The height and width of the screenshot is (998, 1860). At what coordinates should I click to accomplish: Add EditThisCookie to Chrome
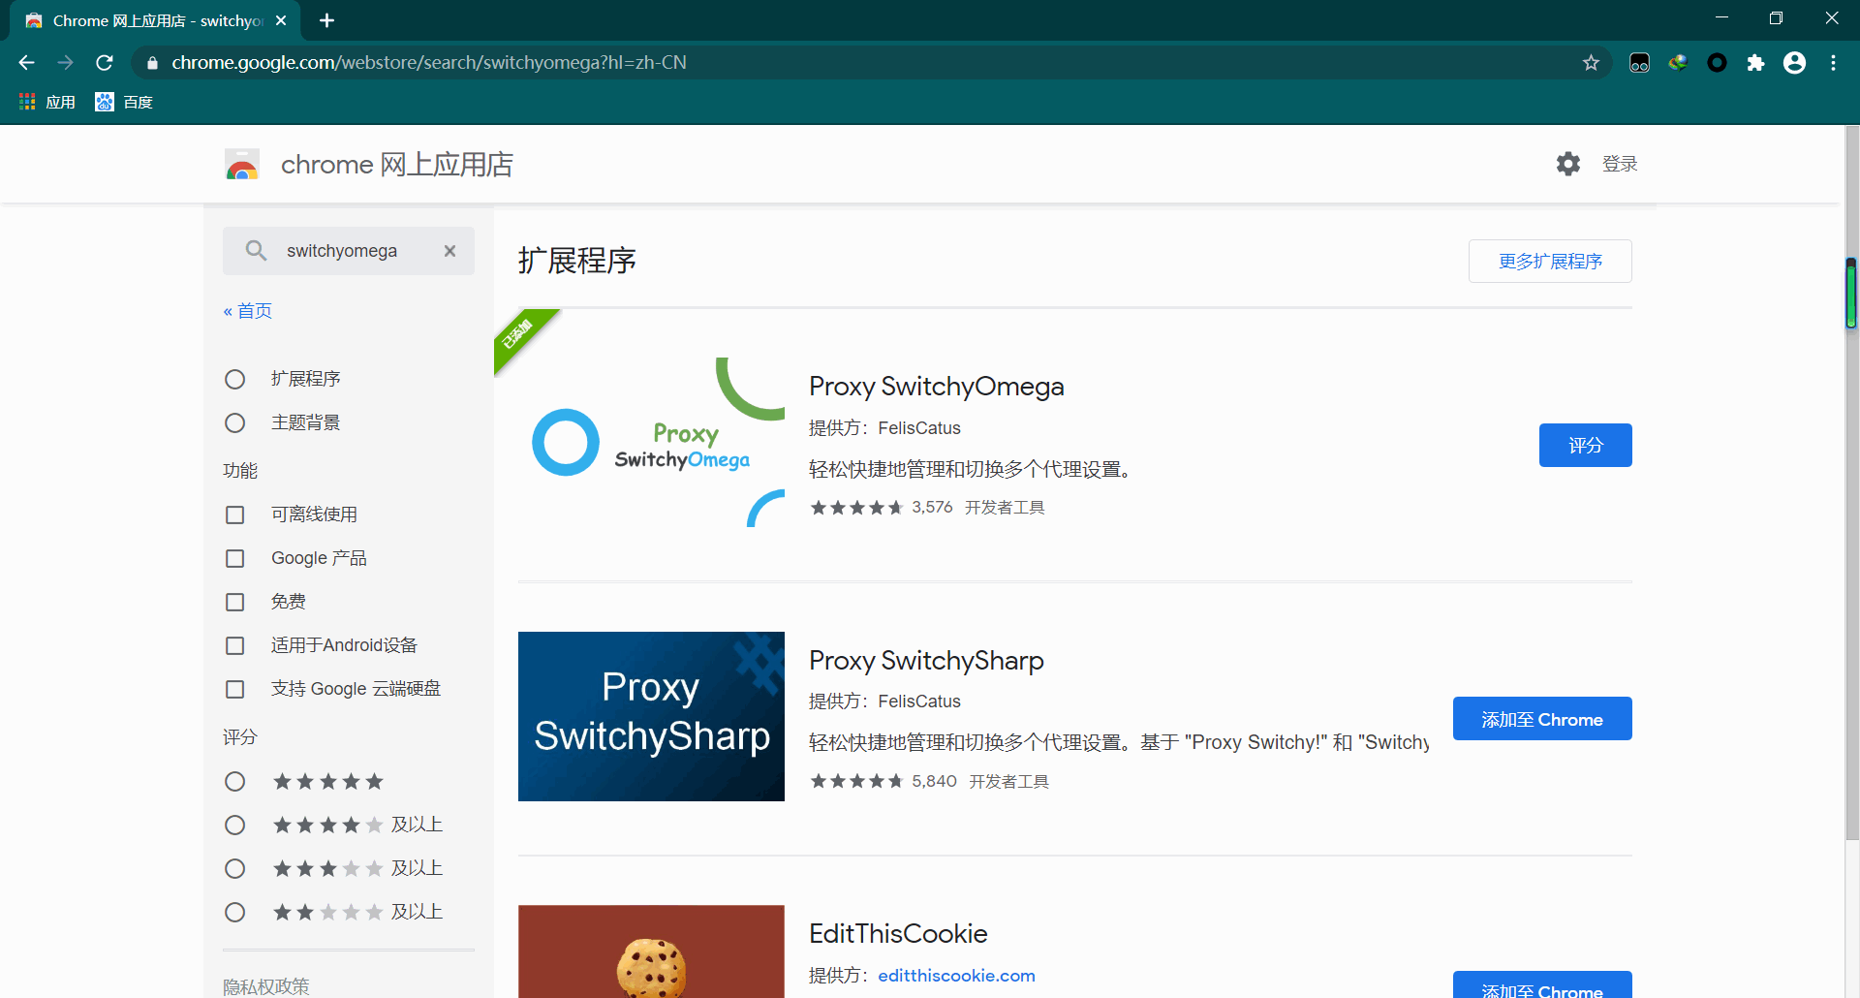pyautogui.click(x=1542, y=985)
